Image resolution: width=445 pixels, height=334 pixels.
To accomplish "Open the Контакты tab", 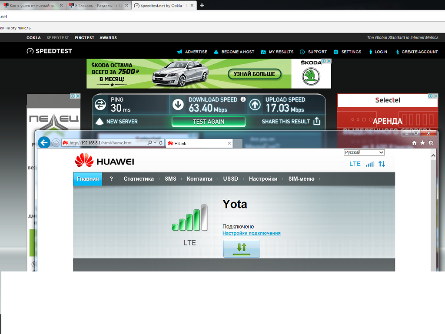I will click(x=199, y=179).
